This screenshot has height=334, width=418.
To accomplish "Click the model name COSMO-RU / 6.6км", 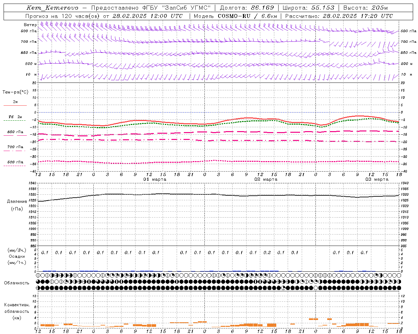I will pos(248,16).
